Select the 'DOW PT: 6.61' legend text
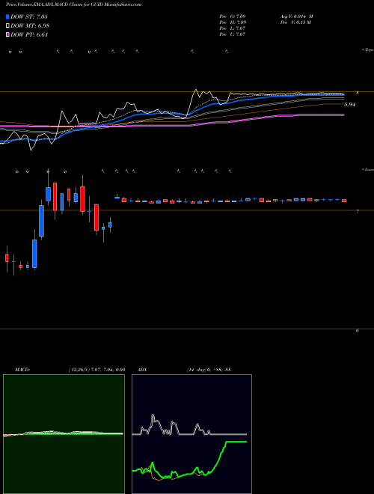This screenshot has height=494, width=374. (x=29, y=35)
